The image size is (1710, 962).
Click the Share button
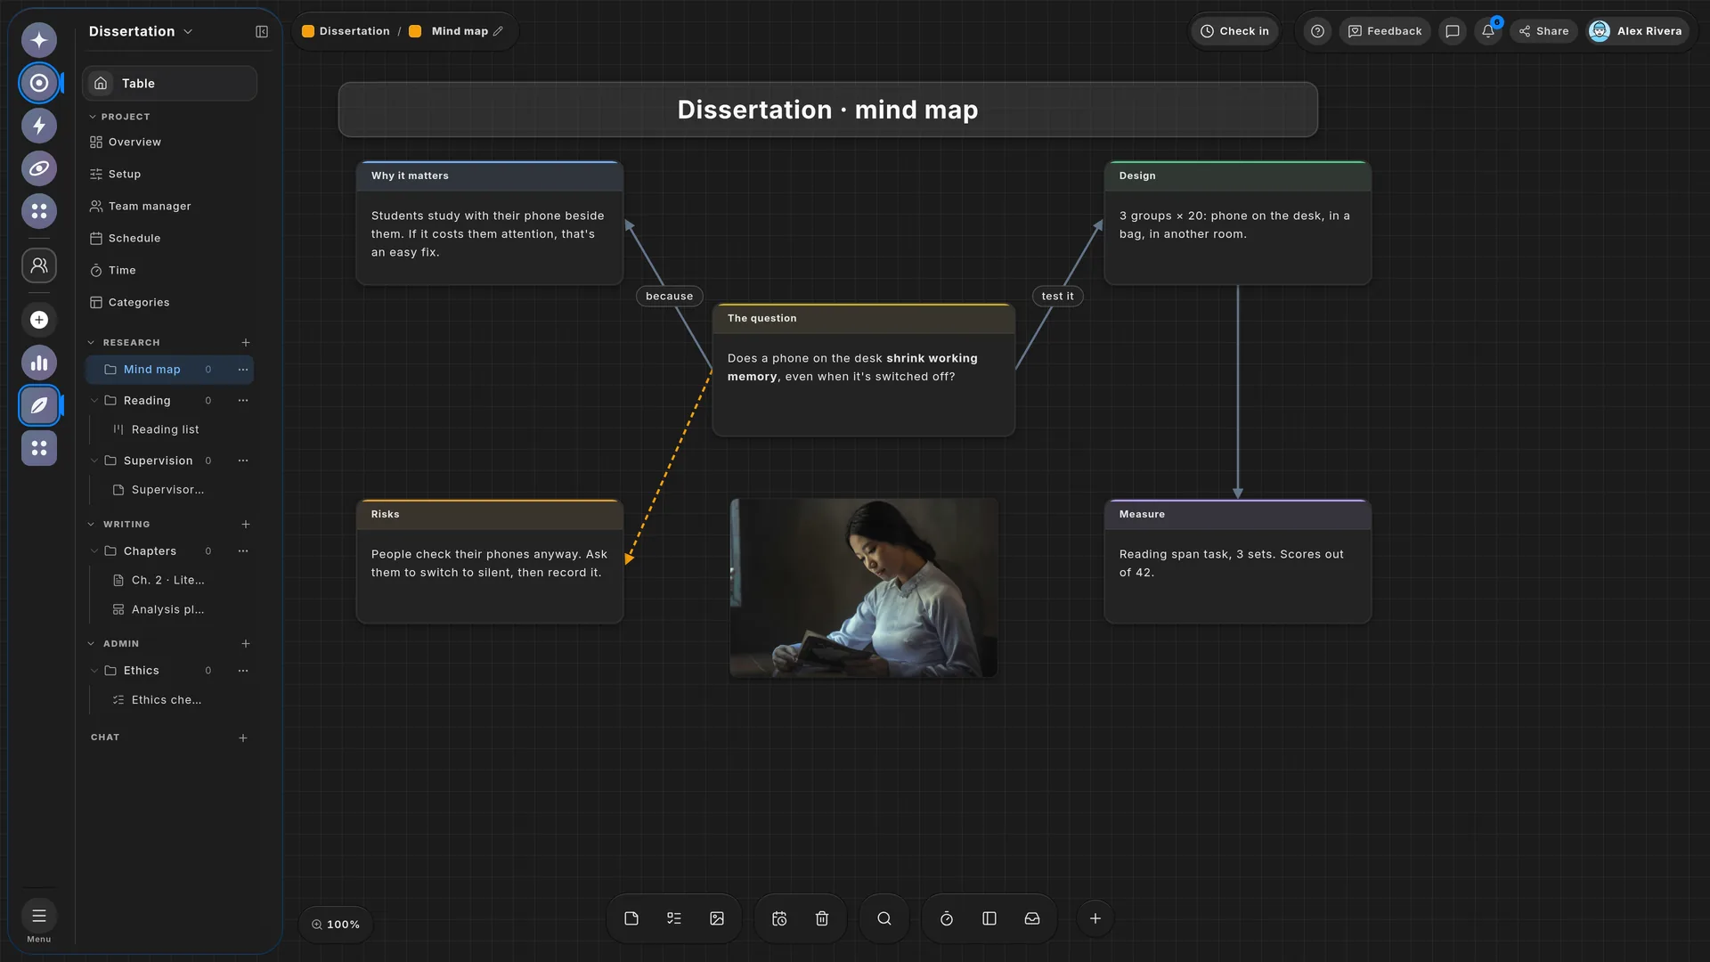(1544, 31)
